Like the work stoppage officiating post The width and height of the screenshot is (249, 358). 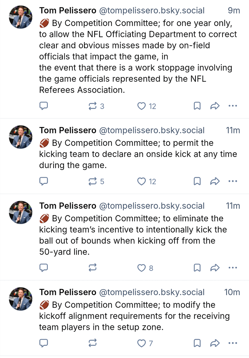[142, 106]
